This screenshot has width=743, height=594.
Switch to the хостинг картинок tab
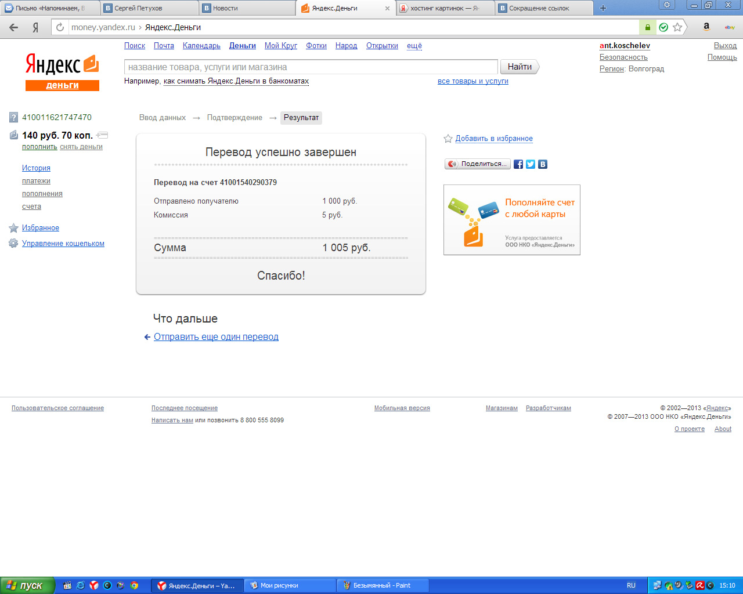(445, 8)
